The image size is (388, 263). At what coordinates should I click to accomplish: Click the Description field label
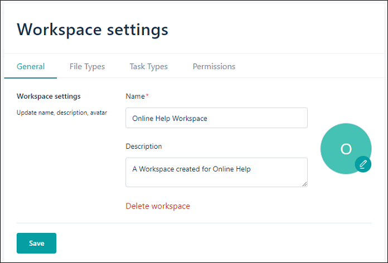pyautogui.click(x=144, y=146)
